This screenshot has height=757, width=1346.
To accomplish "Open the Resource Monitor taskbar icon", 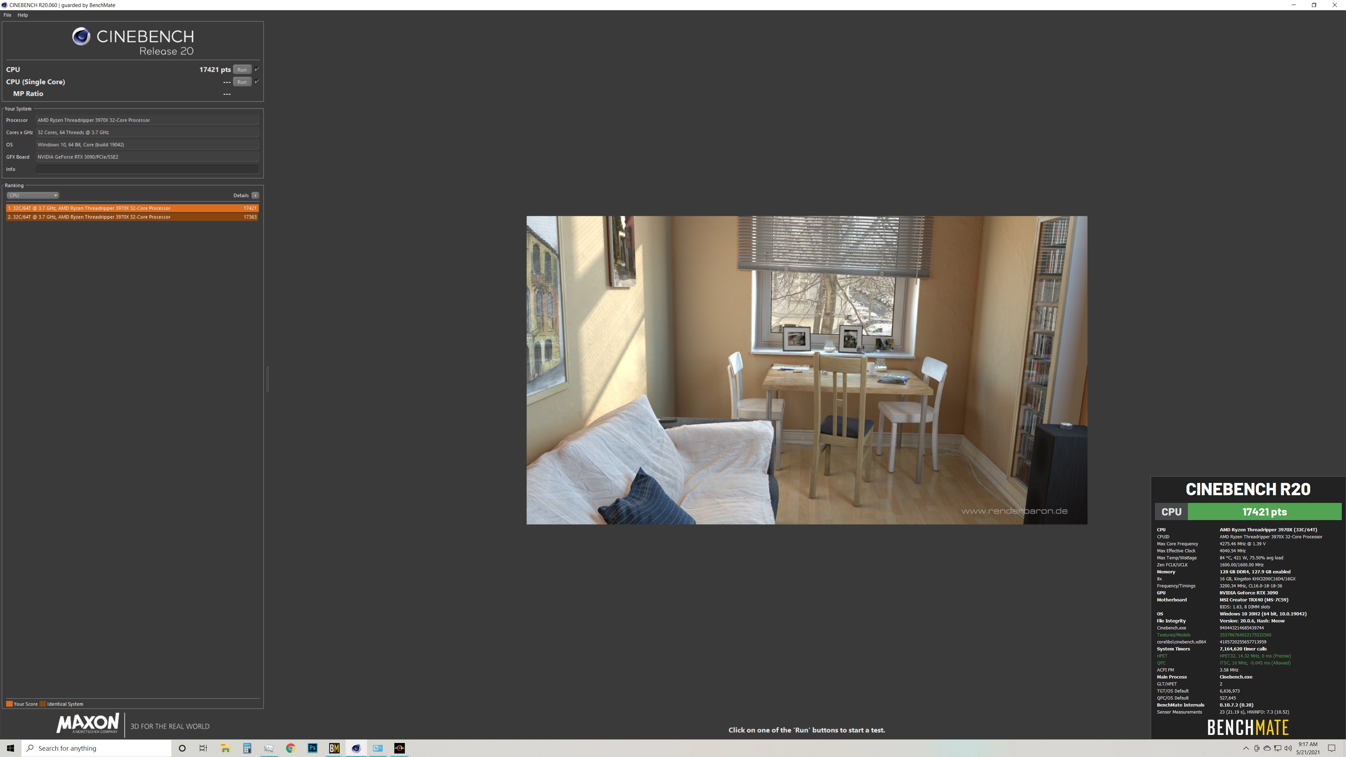I will point(268,748).
